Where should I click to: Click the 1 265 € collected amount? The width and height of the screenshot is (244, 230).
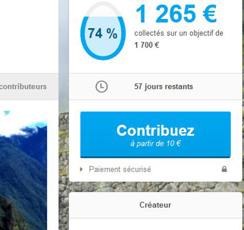coord(176,14)
